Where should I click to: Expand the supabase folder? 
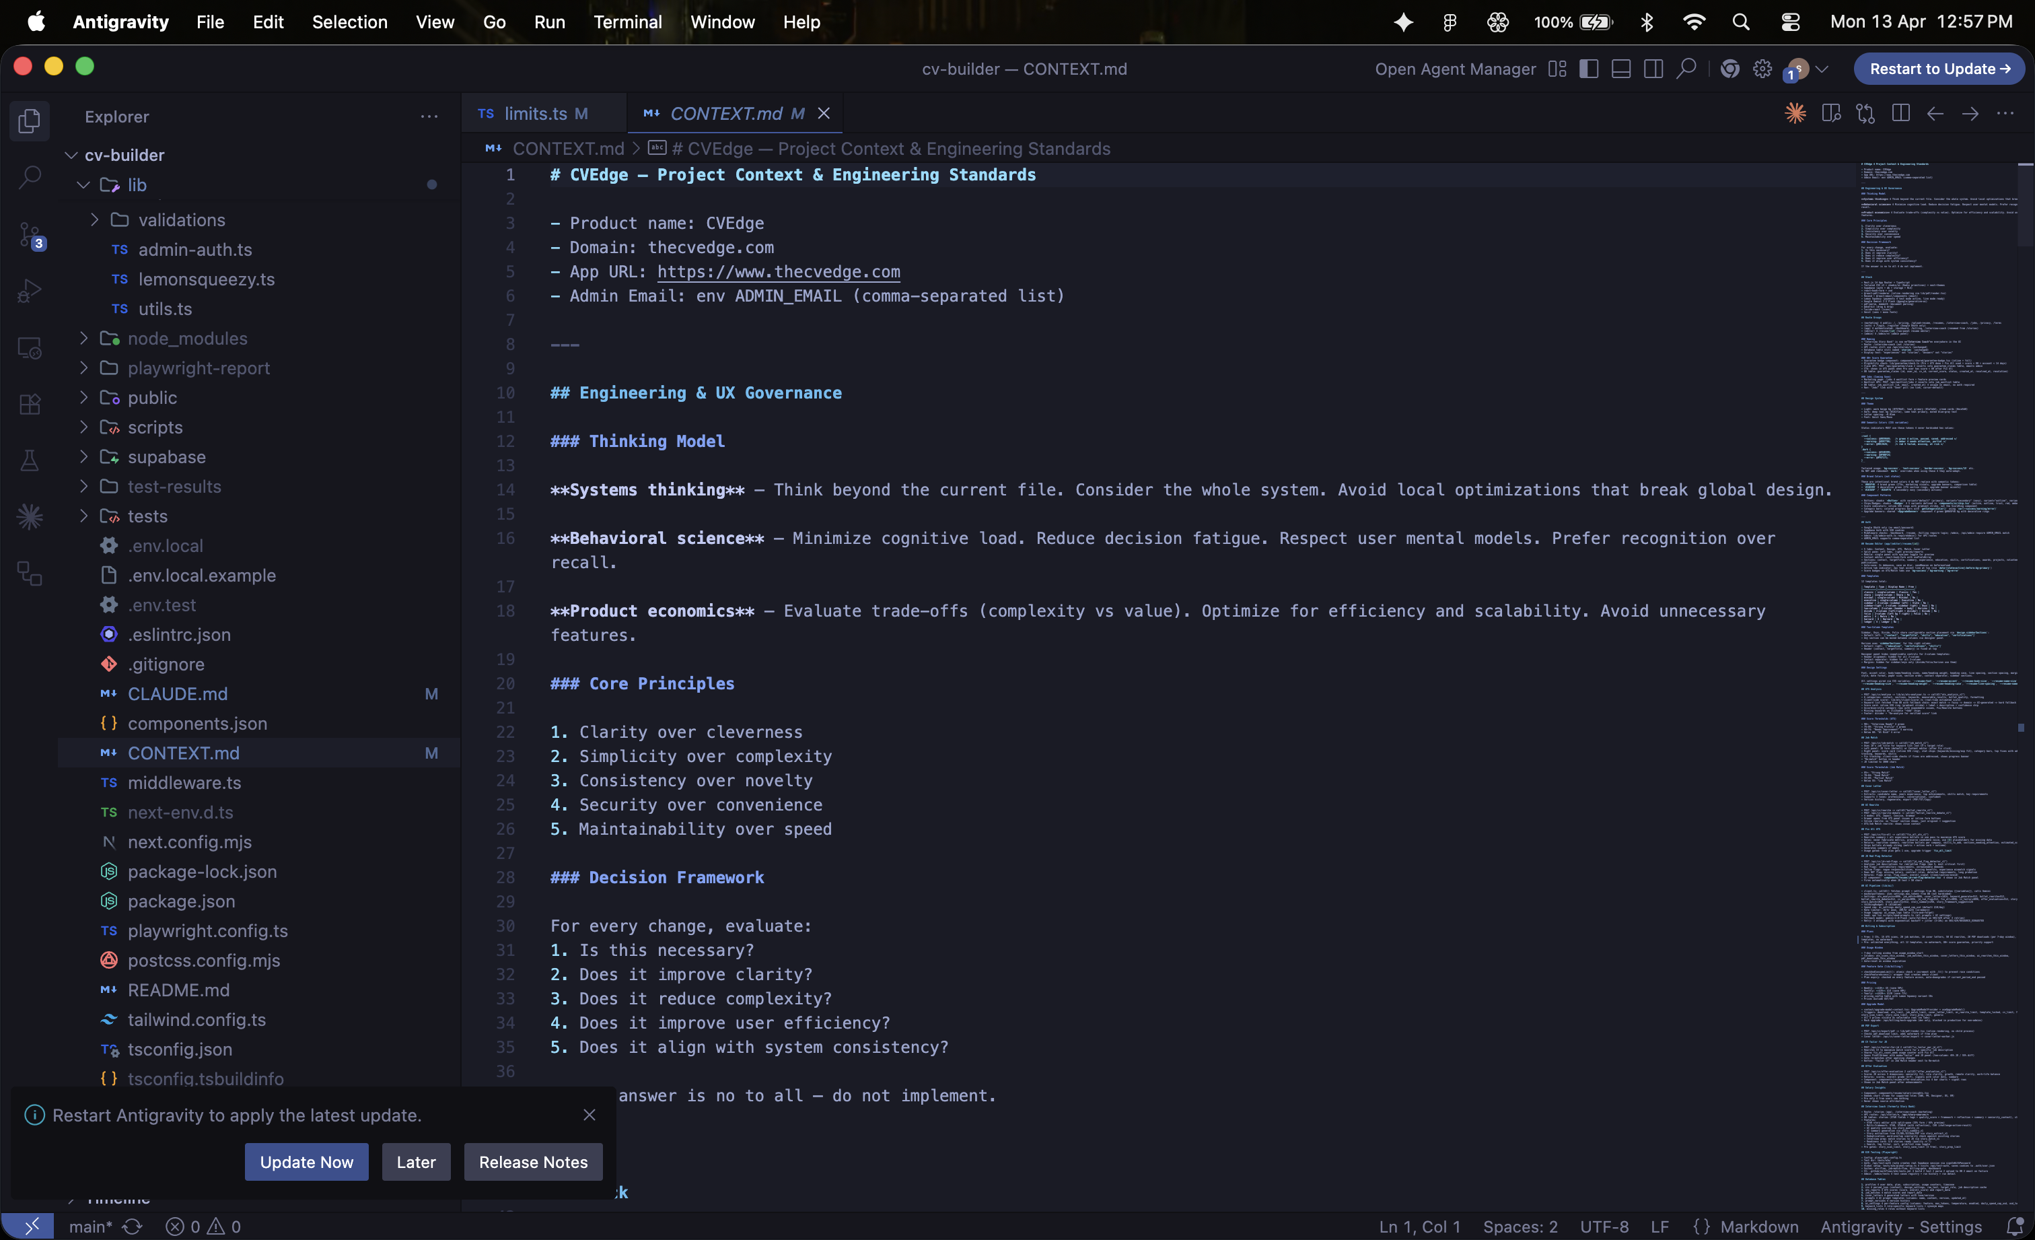click(x=83, y=457)
